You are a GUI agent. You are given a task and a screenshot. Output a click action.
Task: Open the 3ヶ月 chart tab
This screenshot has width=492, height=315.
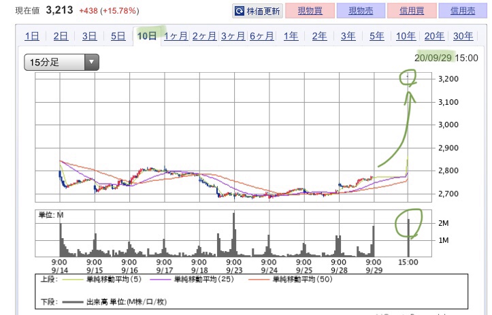point(233,37)
